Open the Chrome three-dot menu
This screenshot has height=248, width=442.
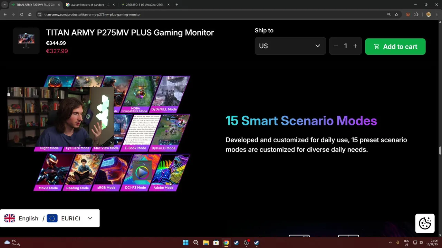coord(437,14)
